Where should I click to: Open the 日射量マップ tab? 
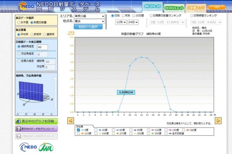[196, 8]
